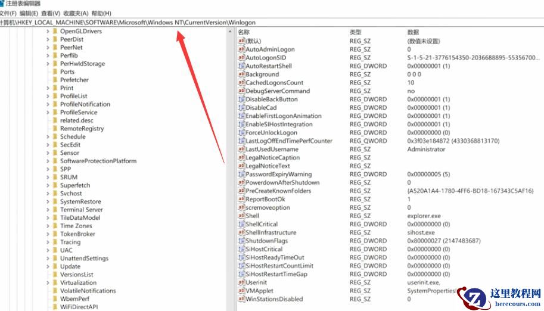
Task: Open the 收藏夹(A) menu
Action: point(76,13)
